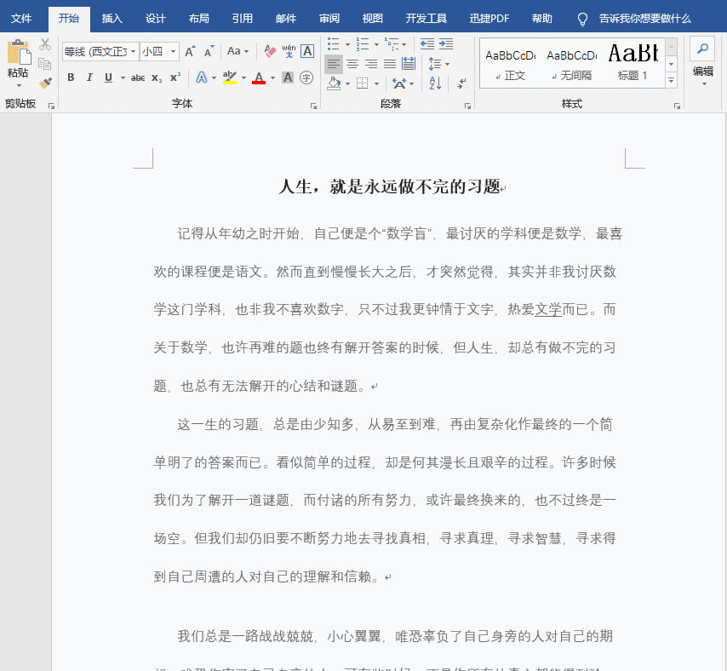The image size is (727, 671).
Task: Apply character border icon
Action: [x=307, y=50]
